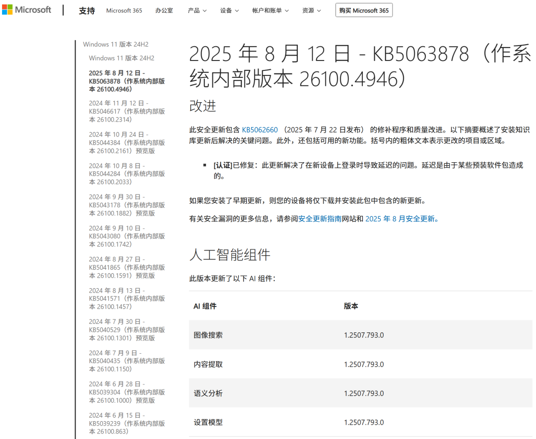Screen dimensions: 536x439
Task: Open KB5041865 preview sidebar link
Action: click(x=127, y=267)
